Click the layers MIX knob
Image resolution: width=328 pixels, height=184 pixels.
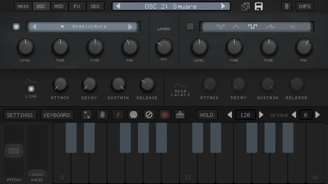point(164,47)
